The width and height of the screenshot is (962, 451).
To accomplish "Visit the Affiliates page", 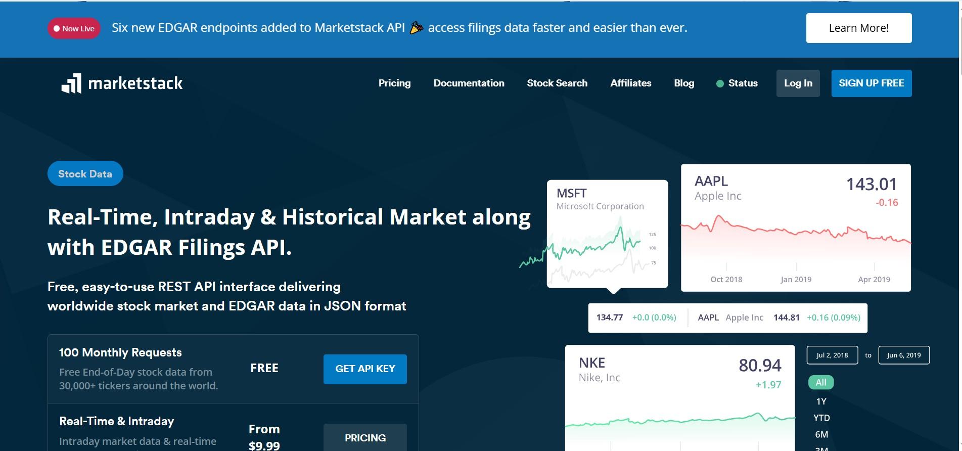I will pyautogui.click(x=630, y=83).
